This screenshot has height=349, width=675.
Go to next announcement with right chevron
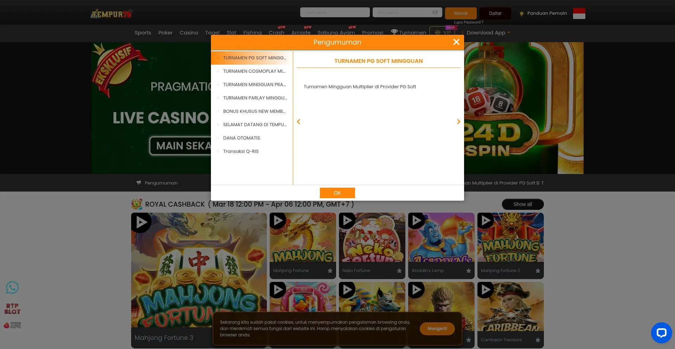click(458, 122)
